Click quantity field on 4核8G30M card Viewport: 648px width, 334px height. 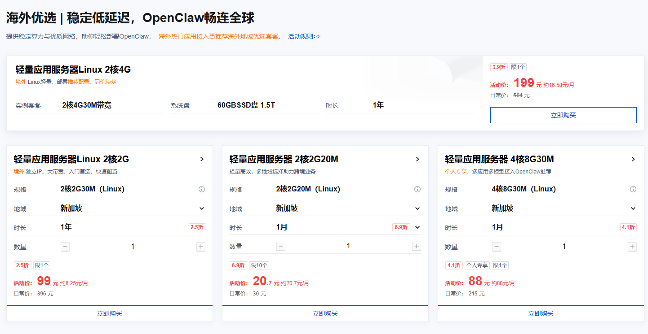[564, 247]
